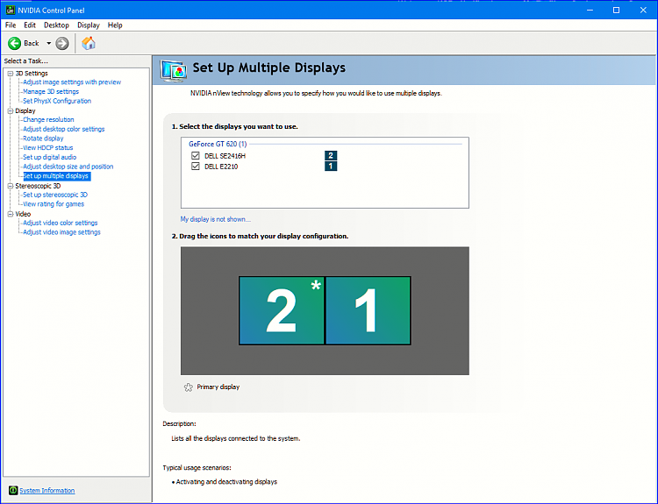Viewport: 658px width, 504px height.
Task: Click the Video category label
Action: coord(23,214)
